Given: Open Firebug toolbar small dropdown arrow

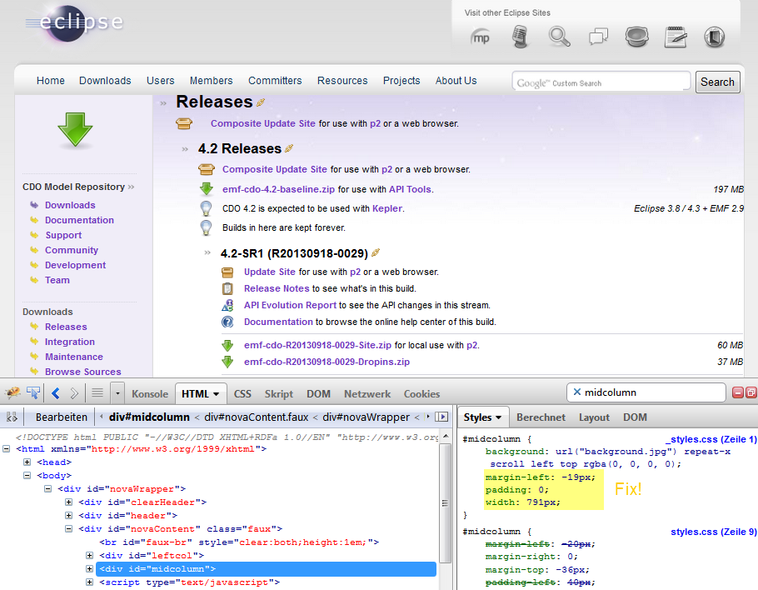Looking at the screenshot, I should tap(117, 393).
